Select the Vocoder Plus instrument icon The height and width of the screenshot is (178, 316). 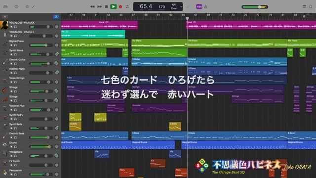(x=4, y=108)
